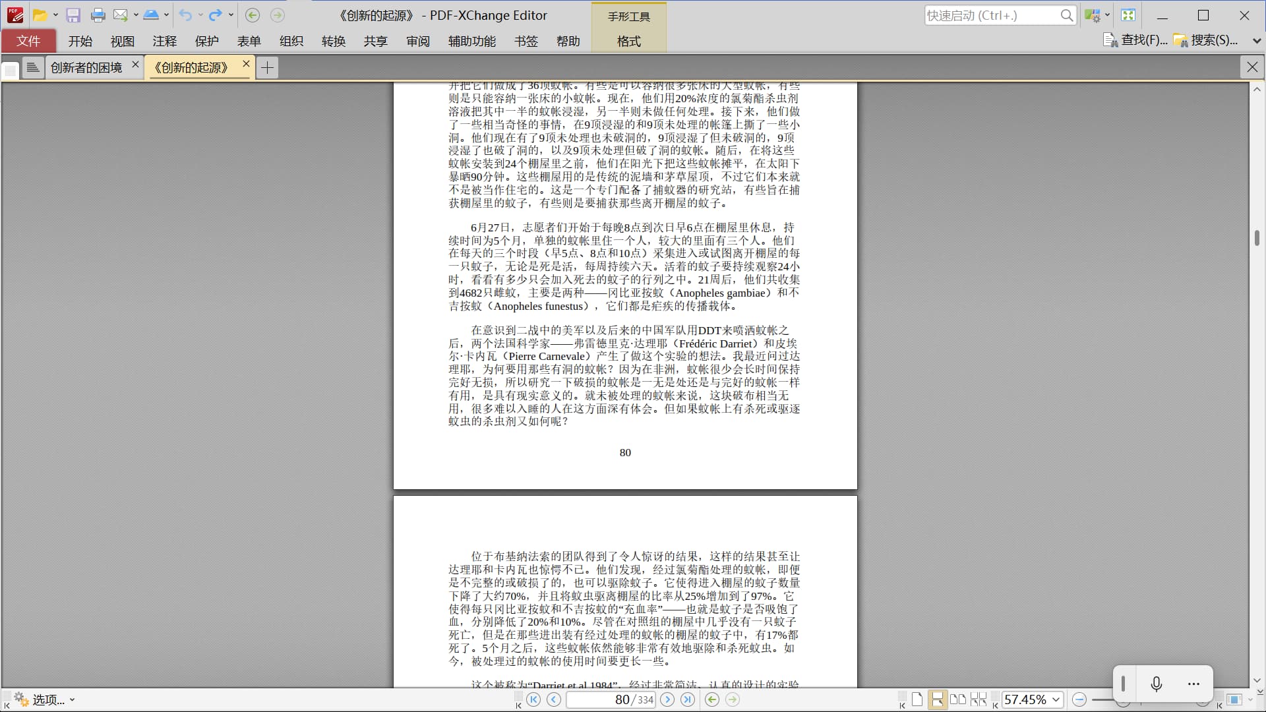
Task: Switch to 创新者的困境 document tab
Action: point(86,67)
